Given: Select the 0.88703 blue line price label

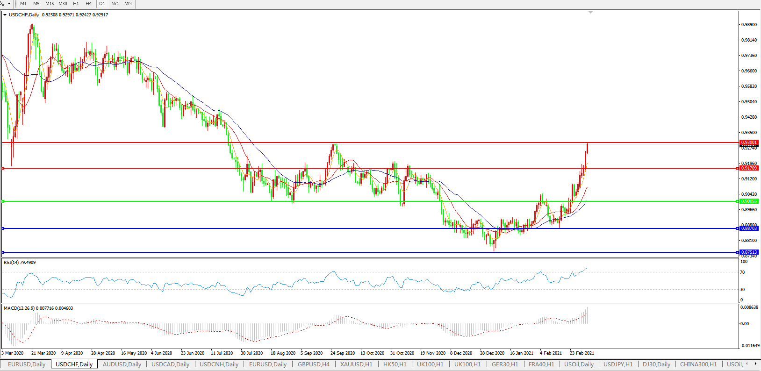Looking at the screenshot, I should [x=749, y=228].
